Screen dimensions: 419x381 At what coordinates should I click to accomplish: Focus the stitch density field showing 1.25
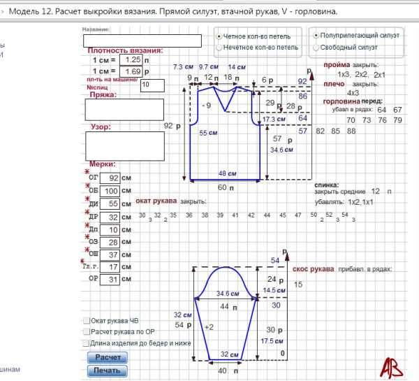click(130, 60)
